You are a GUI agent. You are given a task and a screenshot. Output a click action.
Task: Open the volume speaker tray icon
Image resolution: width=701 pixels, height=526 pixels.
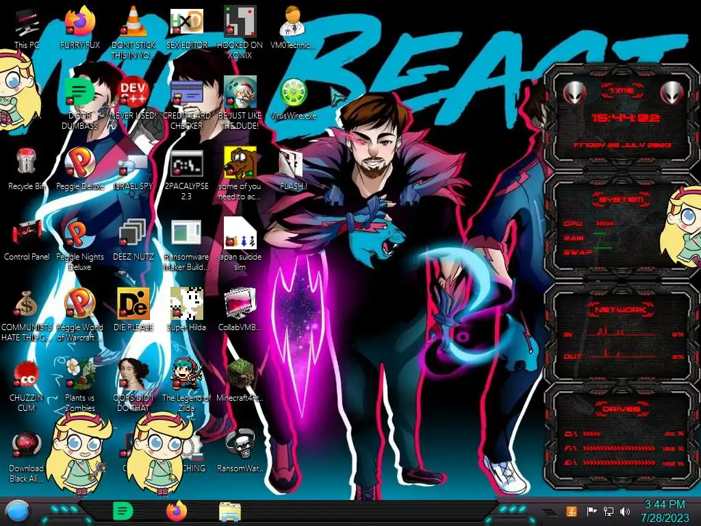(625, 511)
